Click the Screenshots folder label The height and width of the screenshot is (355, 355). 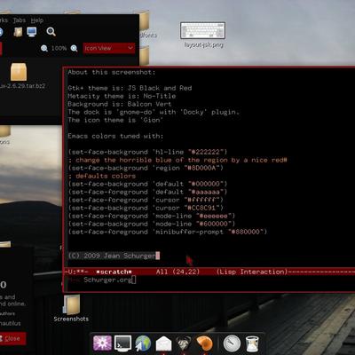click(71, 319)
